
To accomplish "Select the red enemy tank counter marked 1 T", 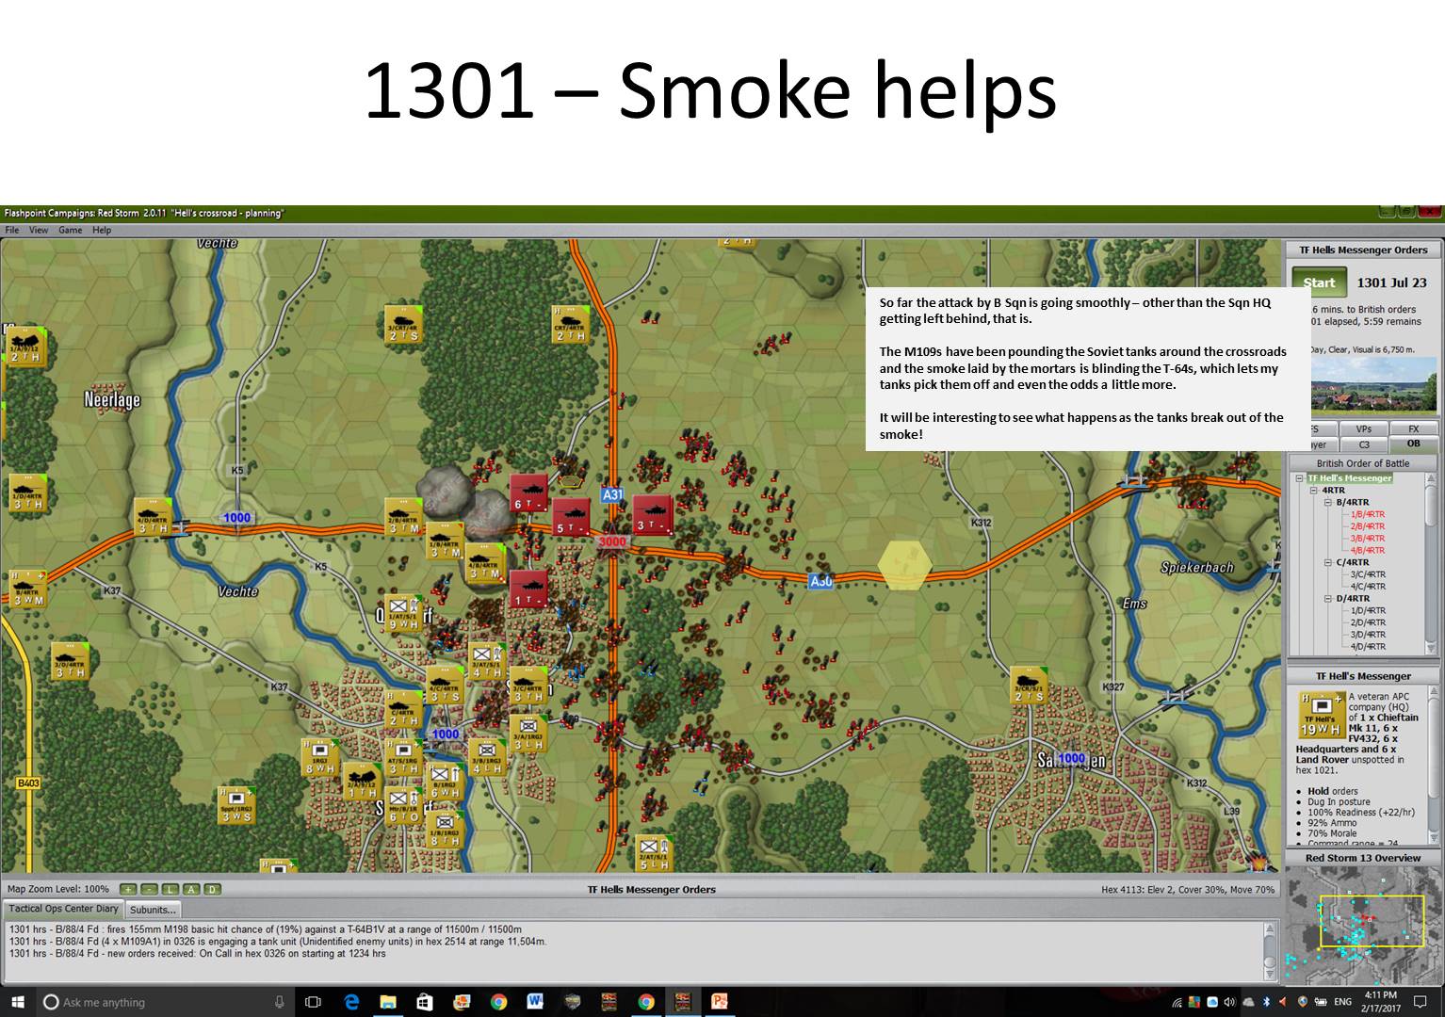I will (x=528, y=589).
